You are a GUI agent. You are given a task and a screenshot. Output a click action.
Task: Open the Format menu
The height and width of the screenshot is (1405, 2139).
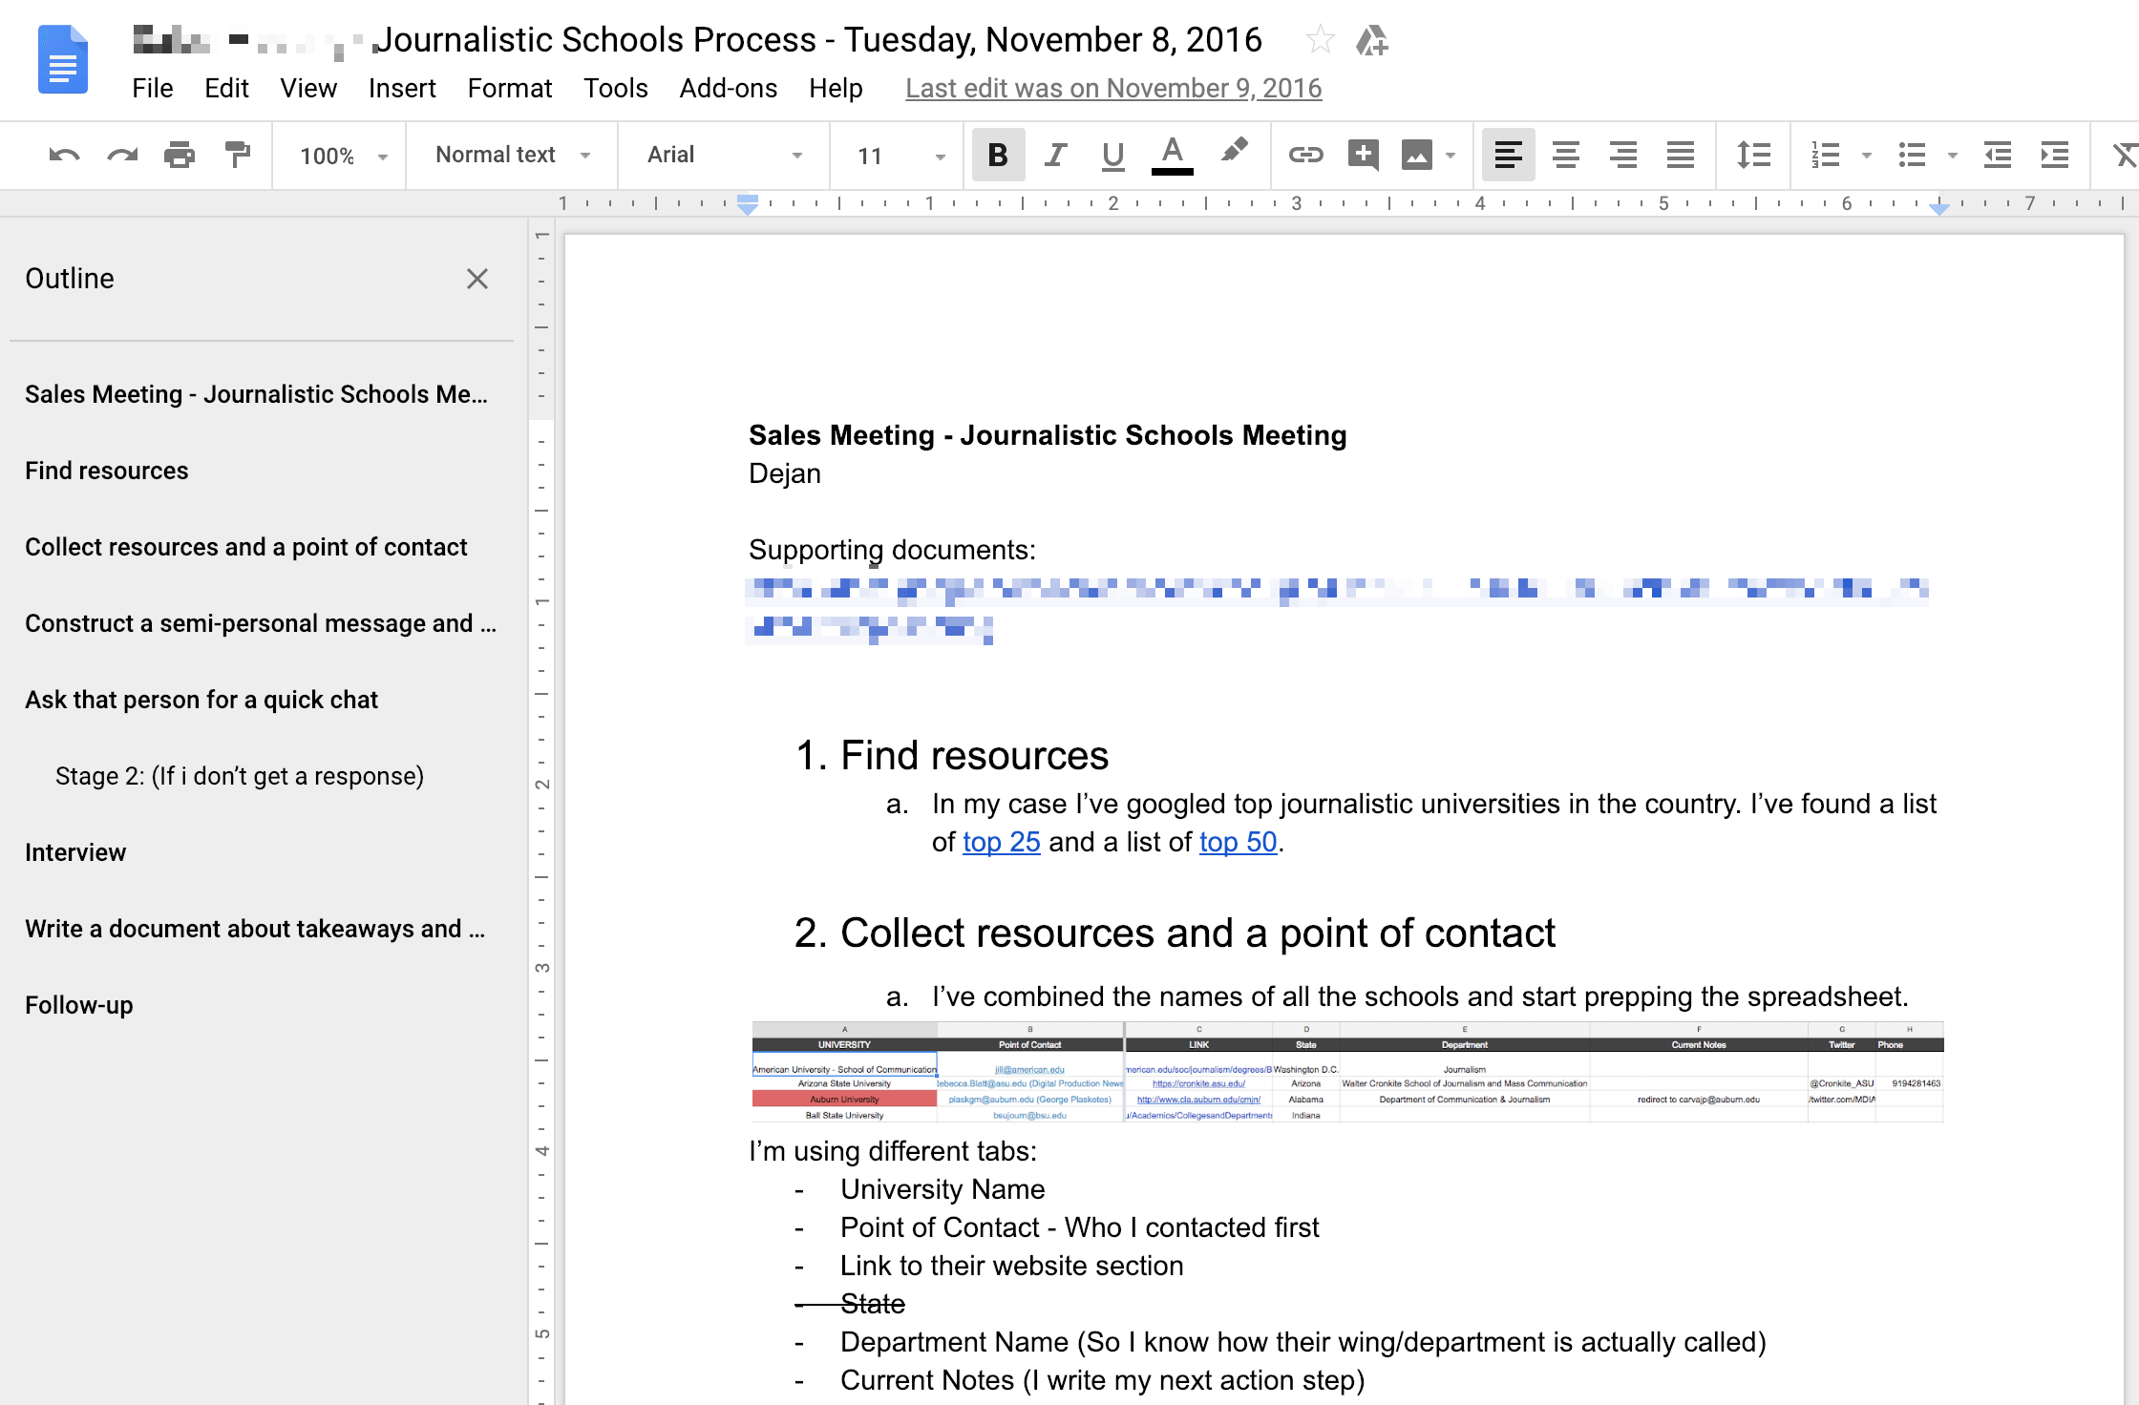[x=510, y=88]
